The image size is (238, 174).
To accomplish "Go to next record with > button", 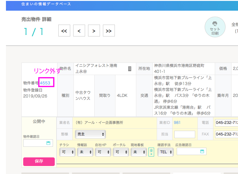I will pos(94,31).
